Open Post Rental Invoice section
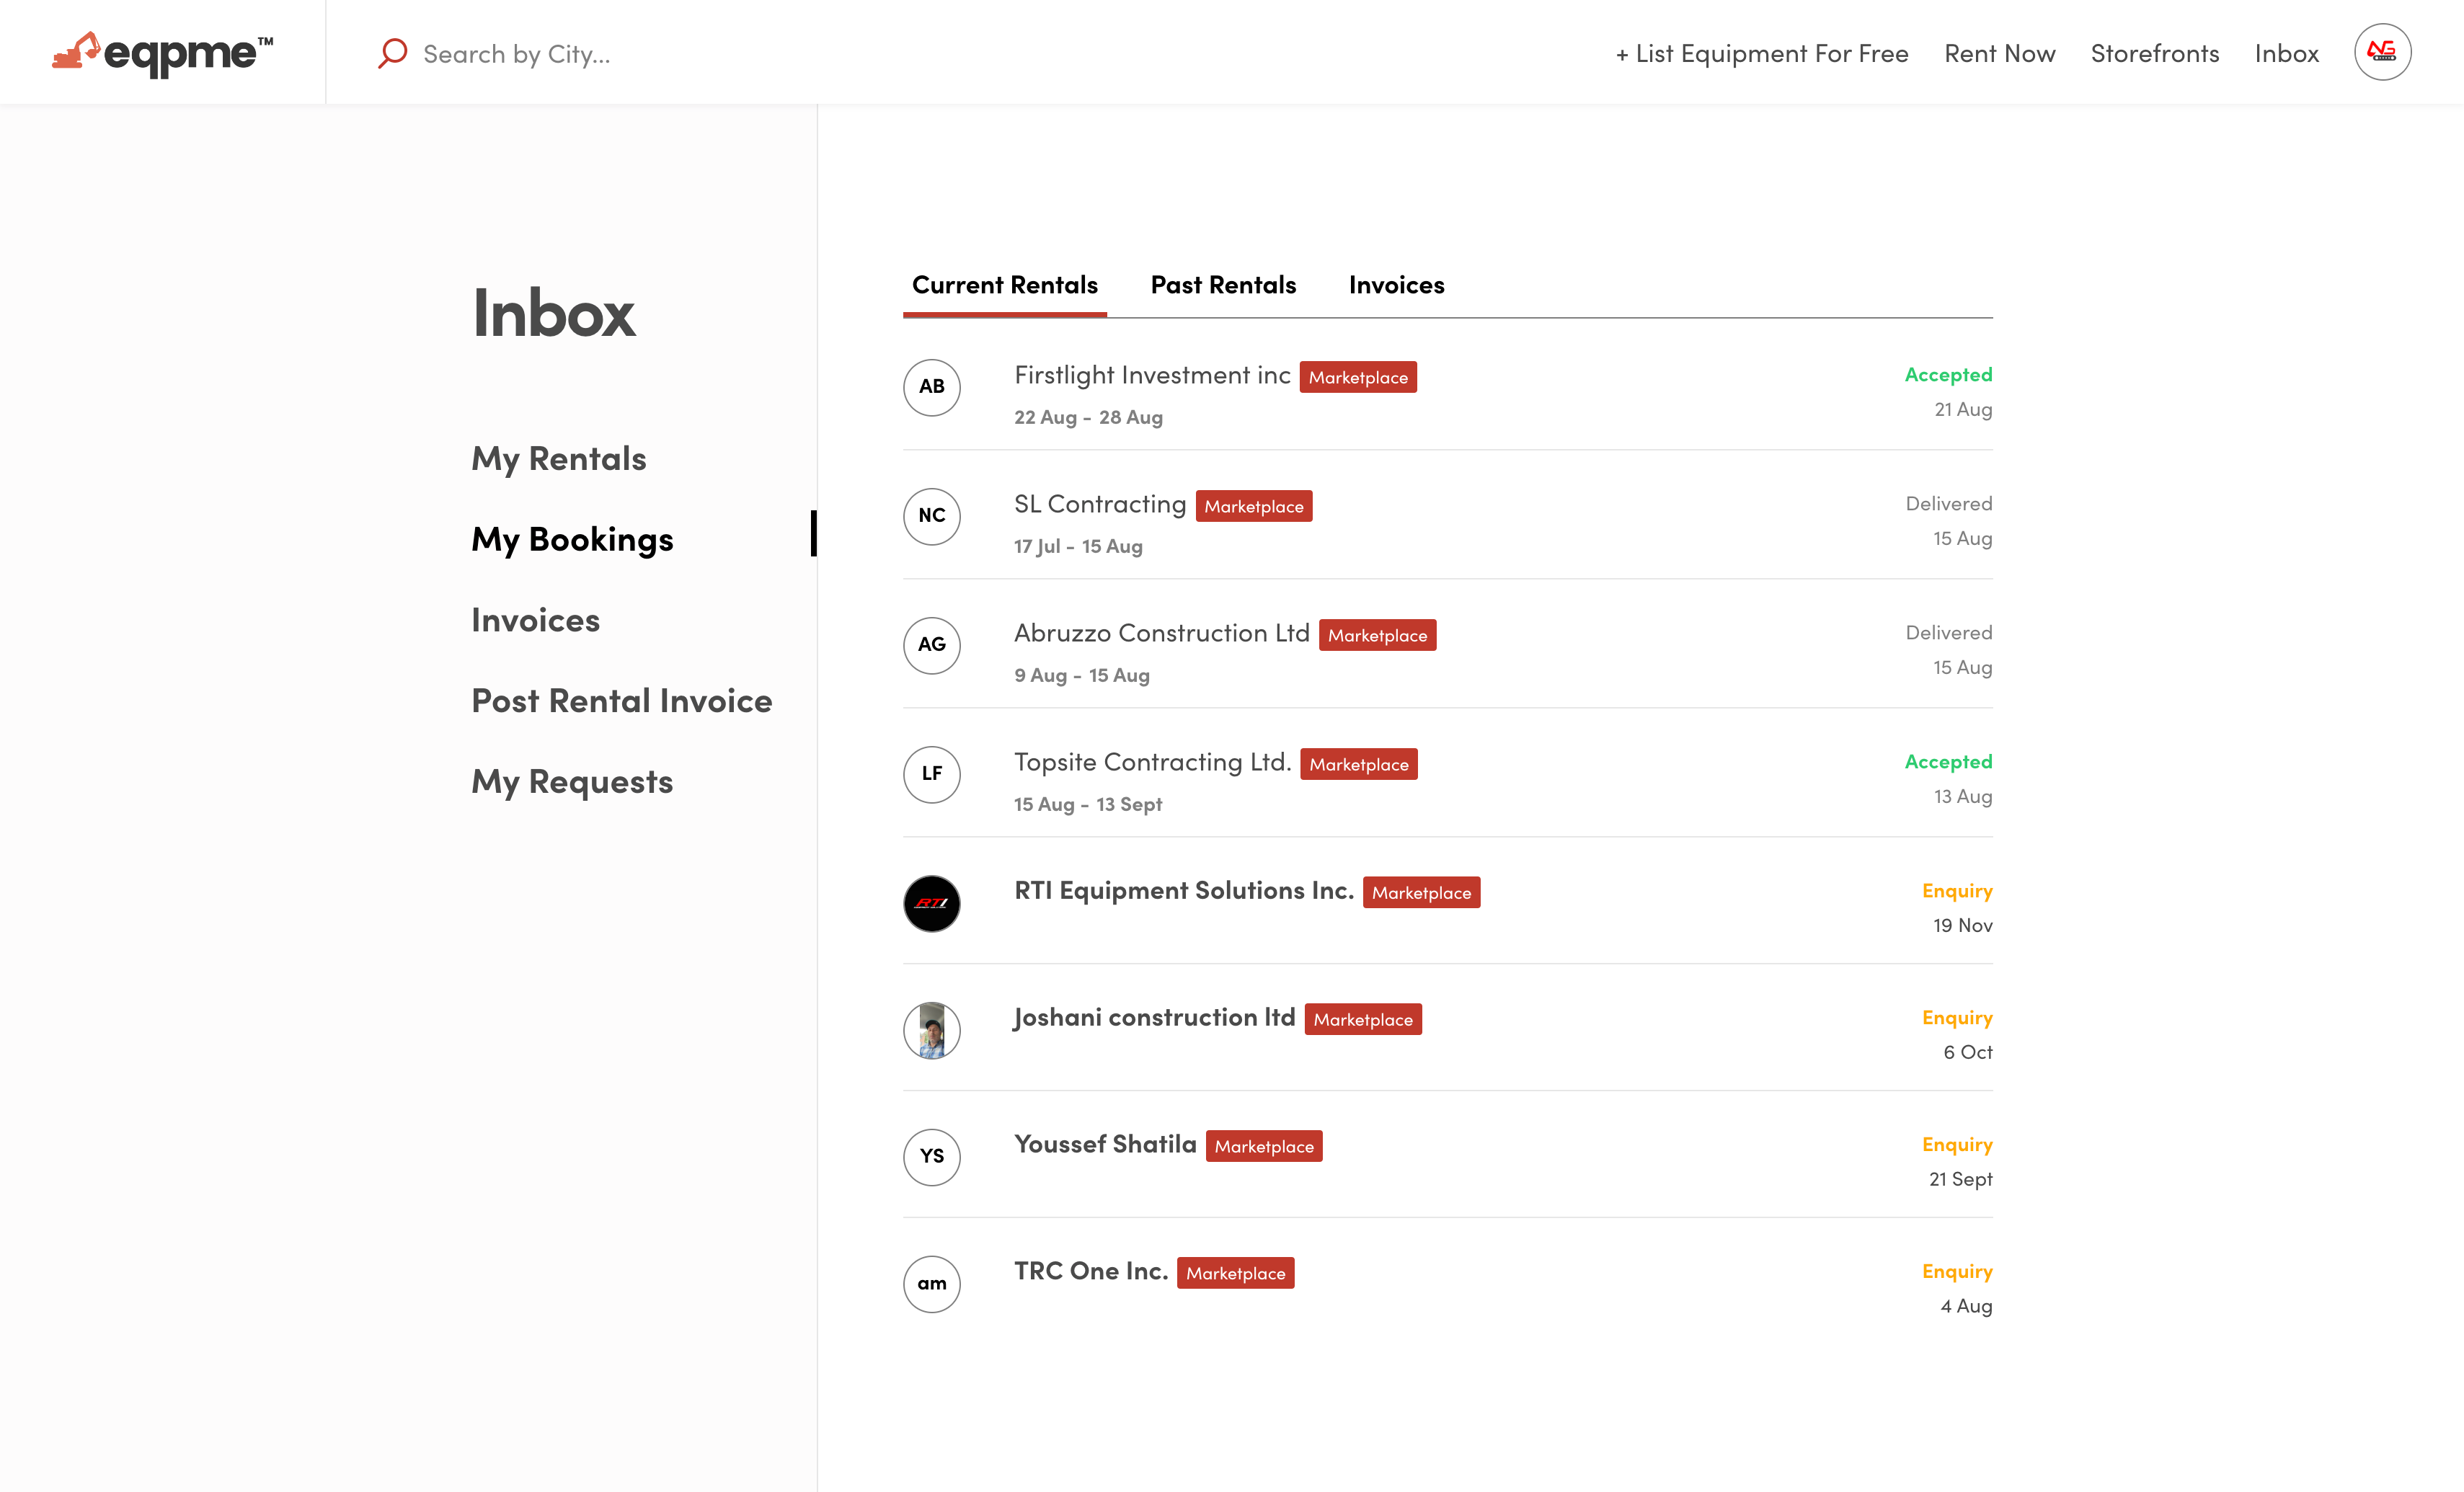Viewport: 2464px width, 1492px height. click(621, 700)
